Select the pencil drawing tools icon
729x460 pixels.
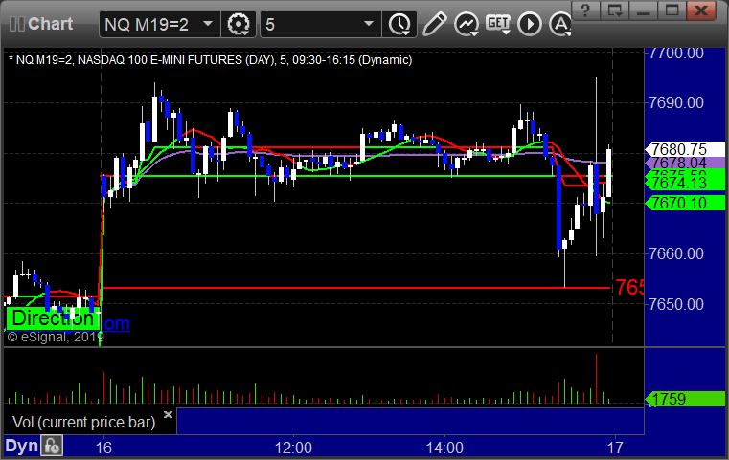pyautogui.click(x=434, y=24)
